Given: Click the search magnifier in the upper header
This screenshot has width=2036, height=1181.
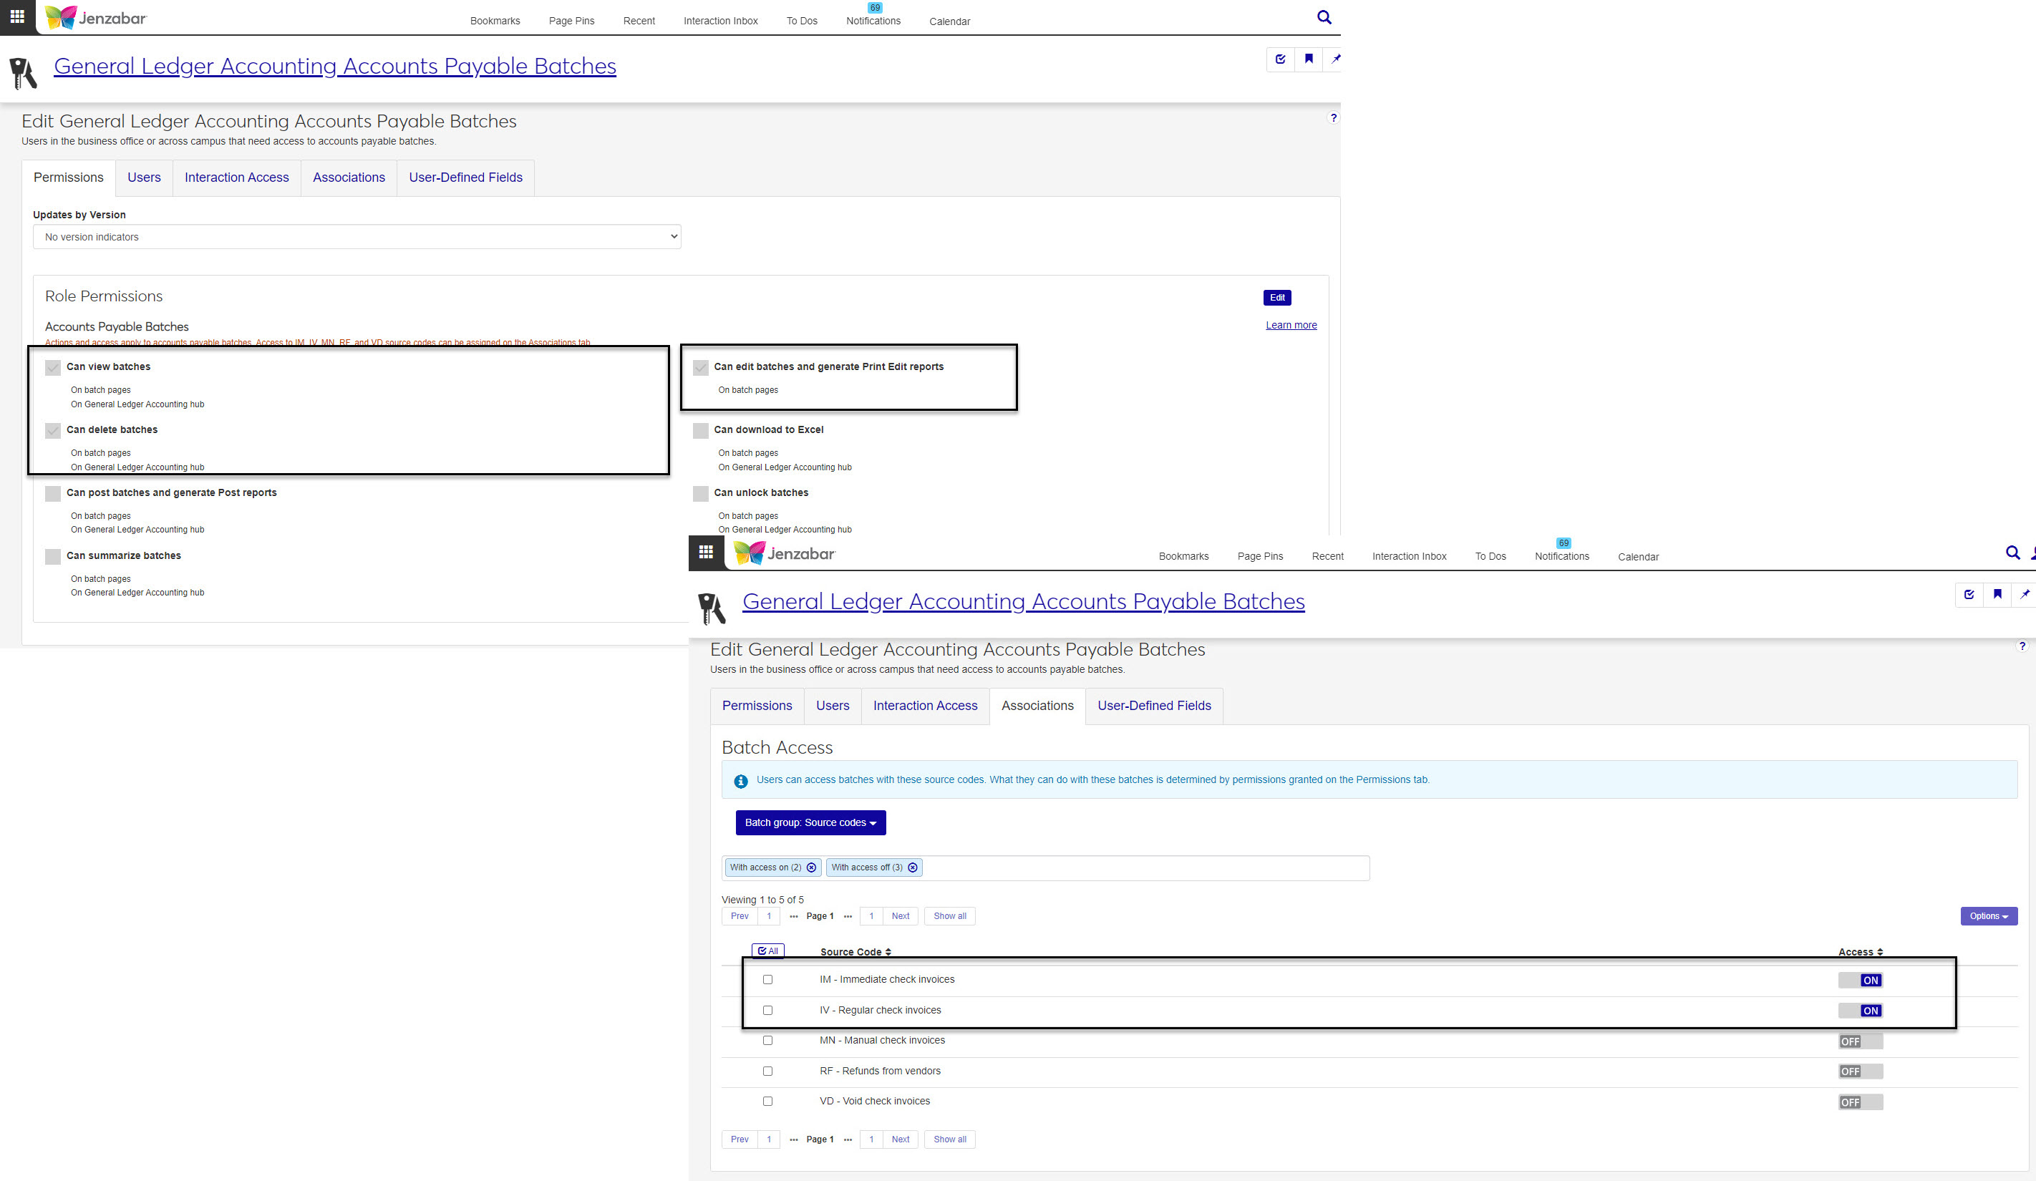Looking at the screenshot, I should pos(1324,17).
